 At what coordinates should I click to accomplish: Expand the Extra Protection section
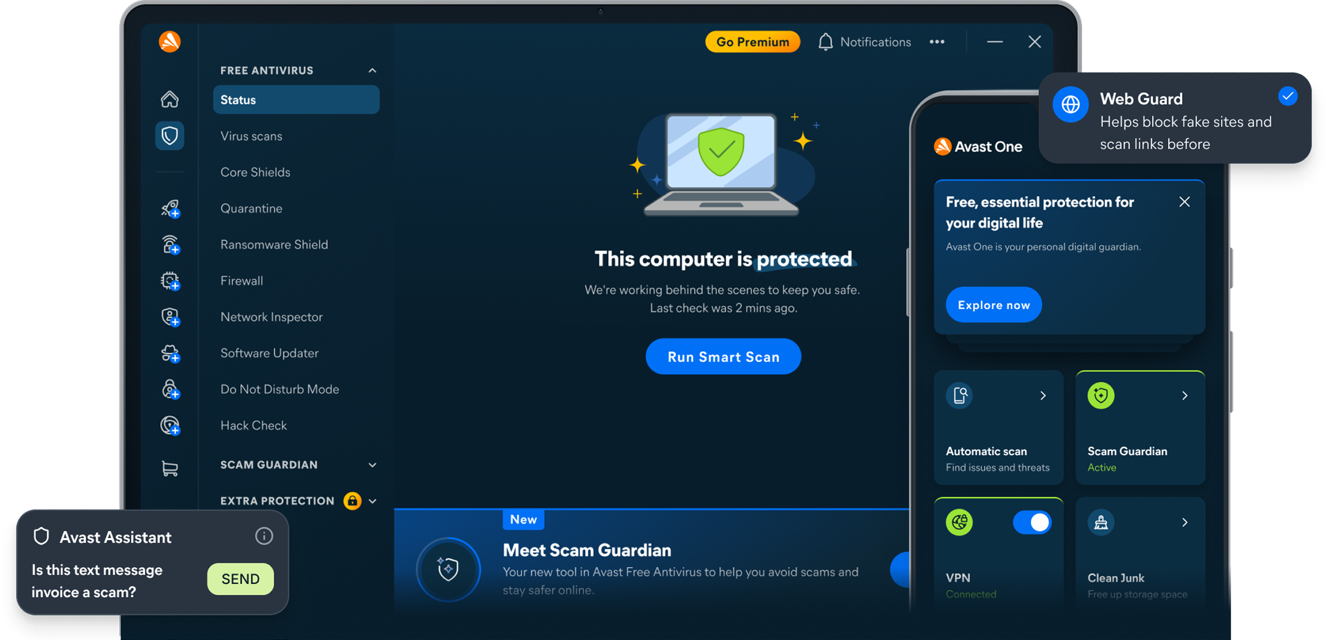coord(372,501)
